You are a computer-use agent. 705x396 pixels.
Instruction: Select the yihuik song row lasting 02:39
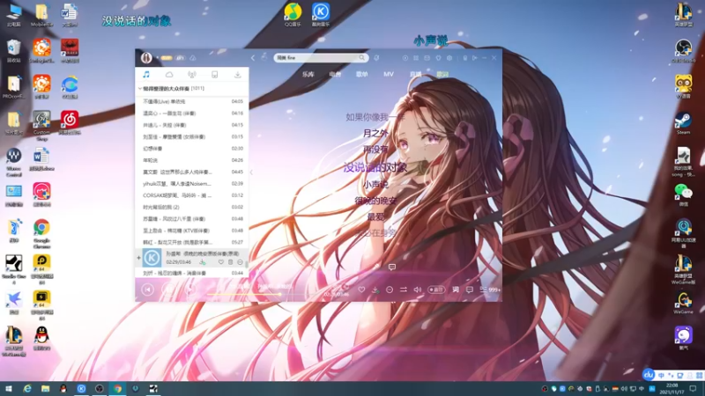pyautogui.click(x=192, y=184)
